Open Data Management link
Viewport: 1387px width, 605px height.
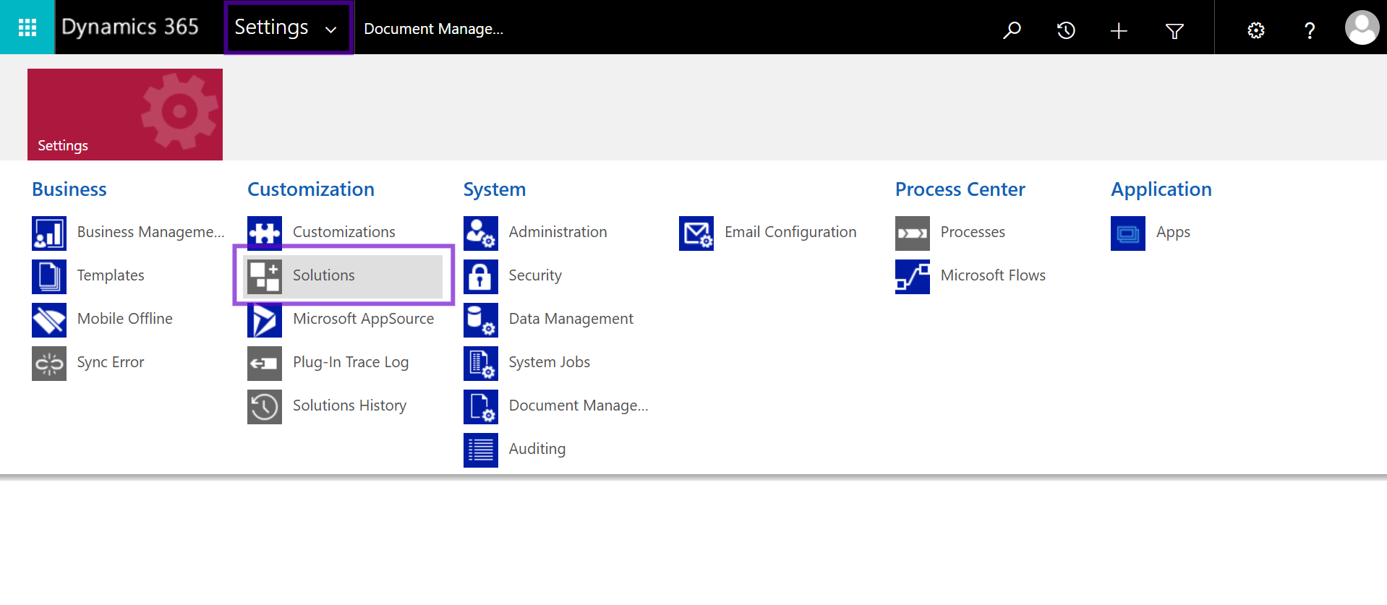pos(571,319)
